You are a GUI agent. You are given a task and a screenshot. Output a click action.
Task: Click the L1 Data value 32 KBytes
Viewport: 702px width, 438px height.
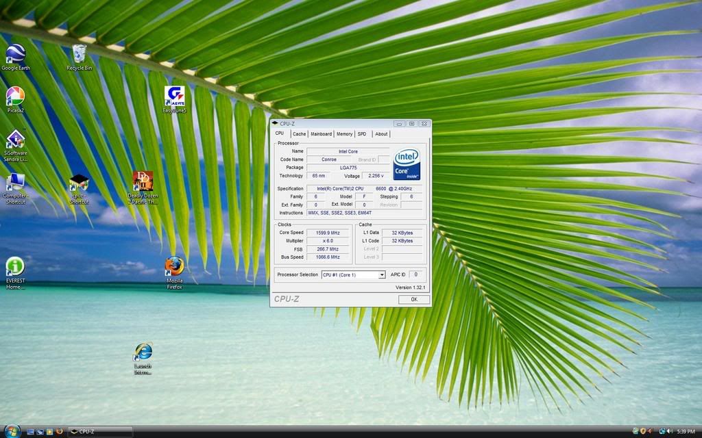coord(402,233)
